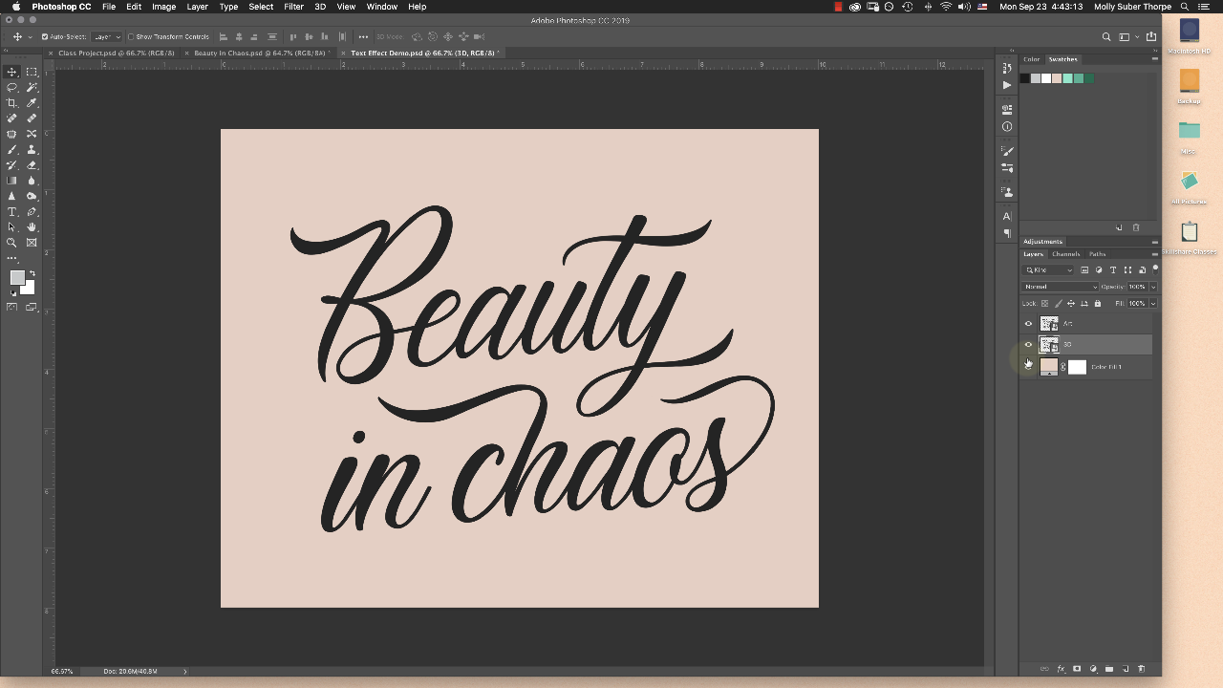Image resolution: width=1223 pixels, height=688 pixels.
Task: Open the blend mode Normal dropdown
Action: point(1061,287)
